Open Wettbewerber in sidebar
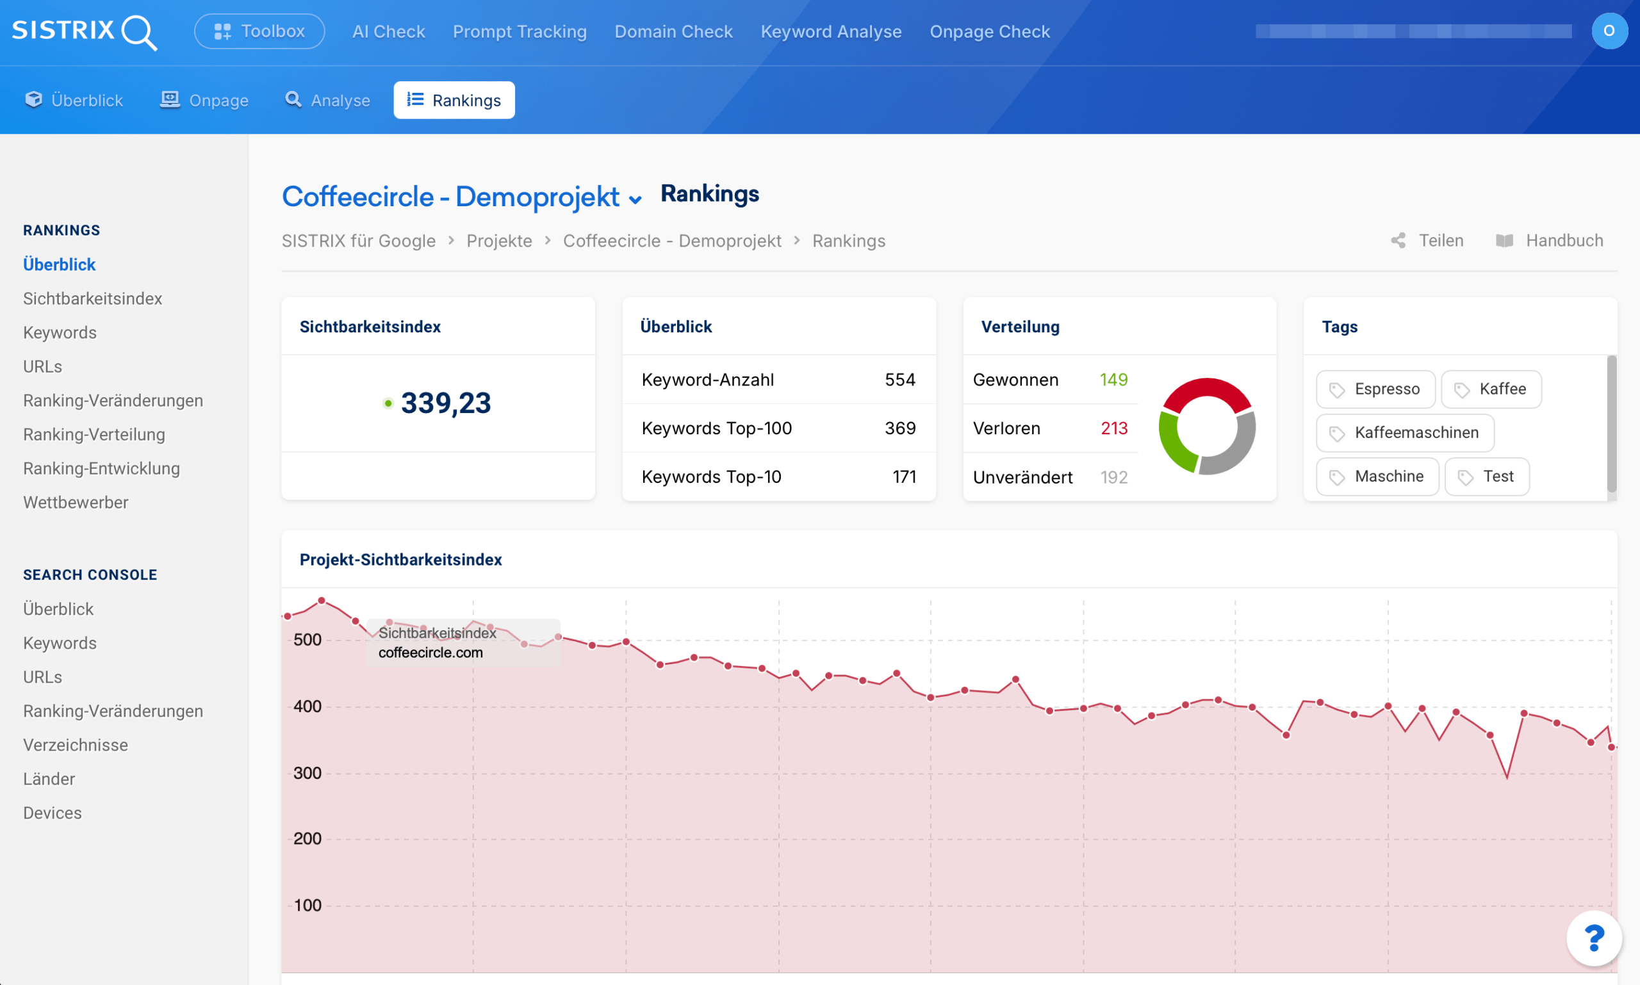 (76, 503)
